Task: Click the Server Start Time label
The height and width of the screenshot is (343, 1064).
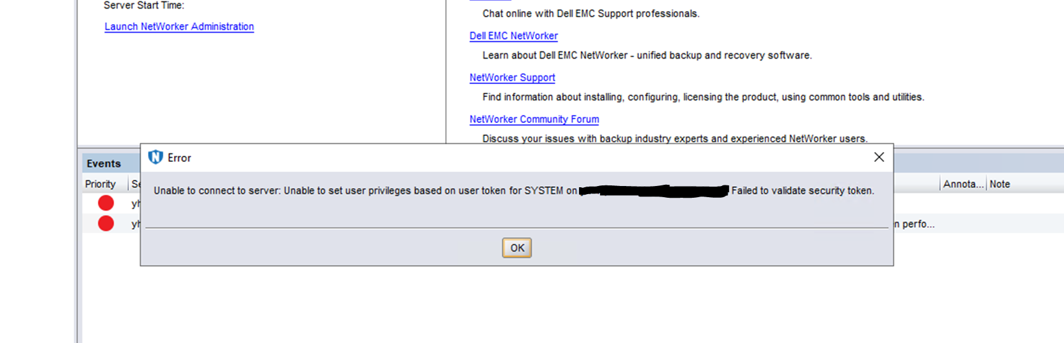Action: pyautogui.click(x=144, y=6)
